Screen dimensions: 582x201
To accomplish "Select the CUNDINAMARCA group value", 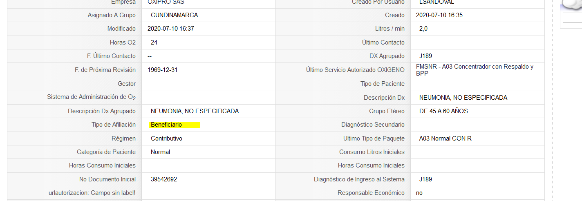I will click(x=174, y=15).
